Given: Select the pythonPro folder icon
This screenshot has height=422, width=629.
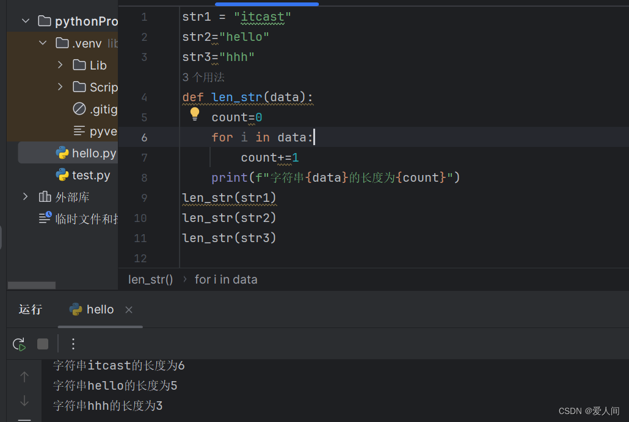Looking at the screenshot, I should (45, 21).
